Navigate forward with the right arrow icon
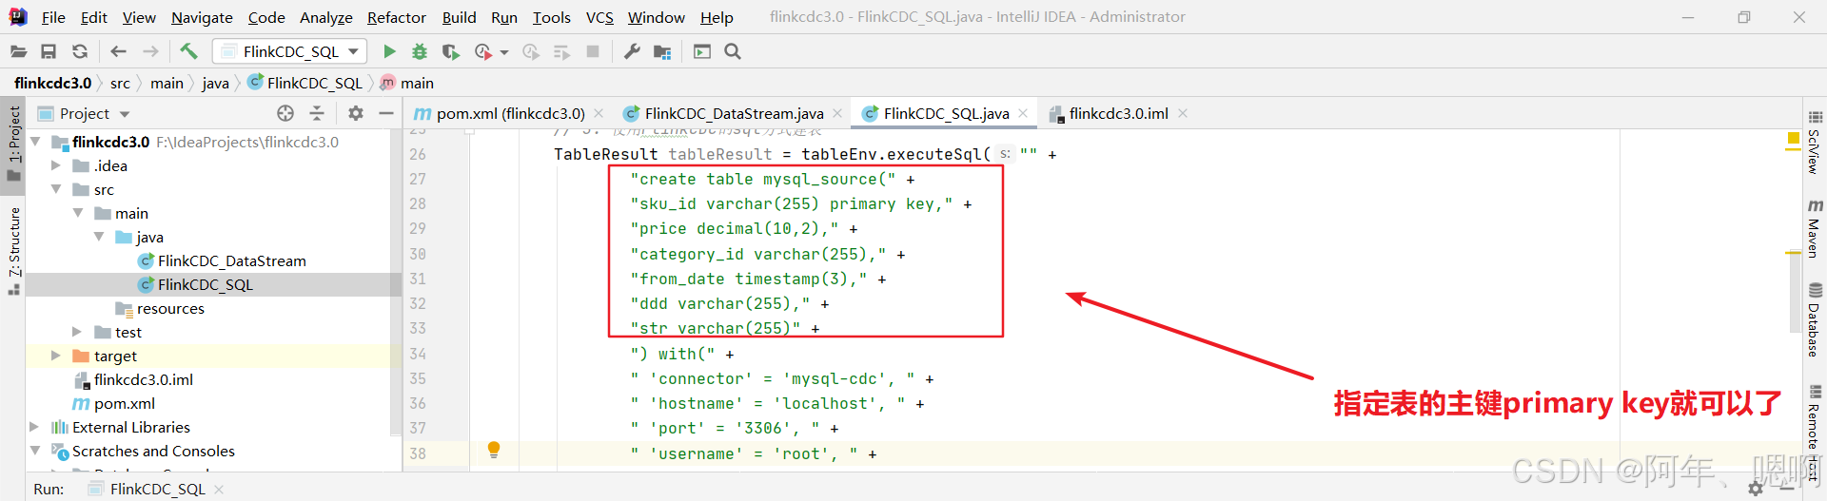Viewport: 1827px width, 501px height. [150, 51]
